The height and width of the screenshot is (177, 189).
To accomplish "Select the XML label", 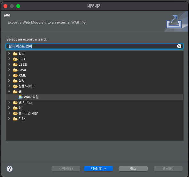I will (x=22, y=75).
